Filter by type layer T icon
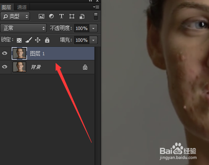Viewport: 209px width, 165px height. 62,16
